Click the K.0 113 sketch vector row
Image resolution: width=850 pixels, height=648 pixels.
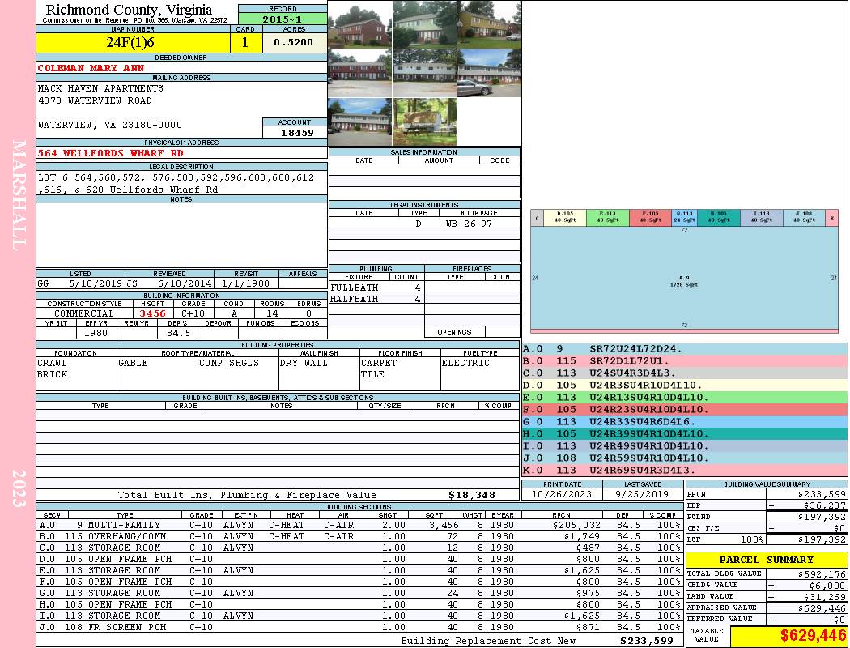[x=684, y=470]
